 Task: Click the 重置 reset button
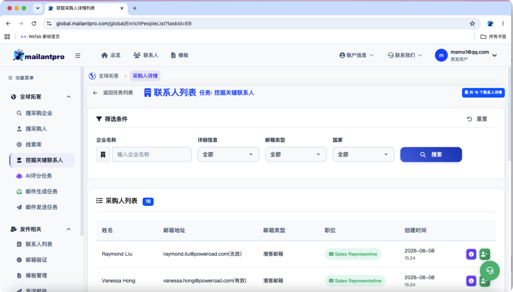click(477, 119)
